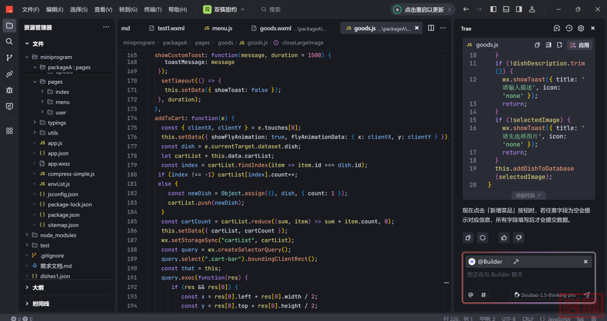Open chat history in Trae panel
Screen dimensions: 607x321
569,29
